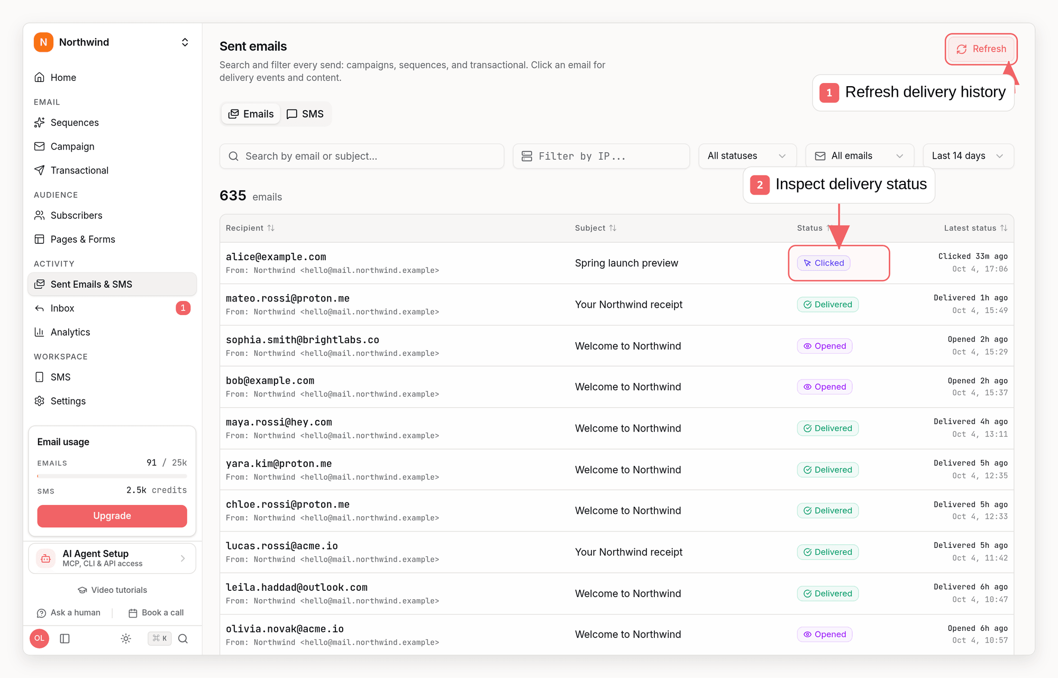This screenshot has height=678, width=1058.
Task: Open the All emails dropdown
Action: [860, 157]
